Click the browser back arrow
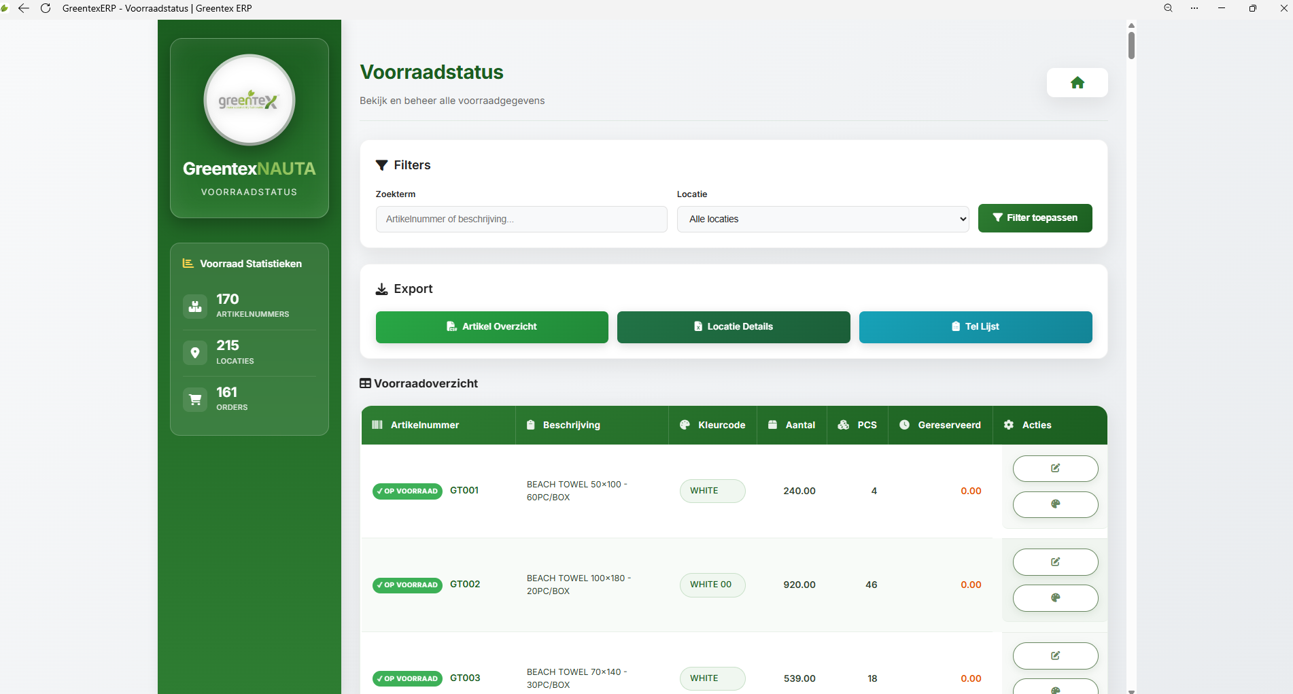 click(24, 8)
